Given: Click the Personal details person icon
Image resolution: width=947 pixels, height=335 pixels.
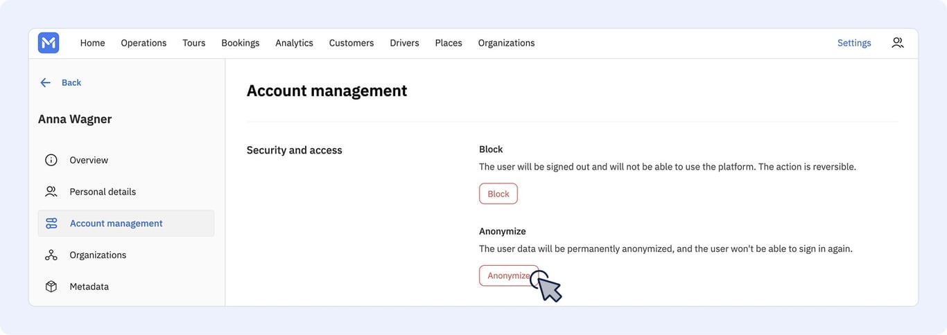Looking at the screenshot, I should tap(51, 192).
